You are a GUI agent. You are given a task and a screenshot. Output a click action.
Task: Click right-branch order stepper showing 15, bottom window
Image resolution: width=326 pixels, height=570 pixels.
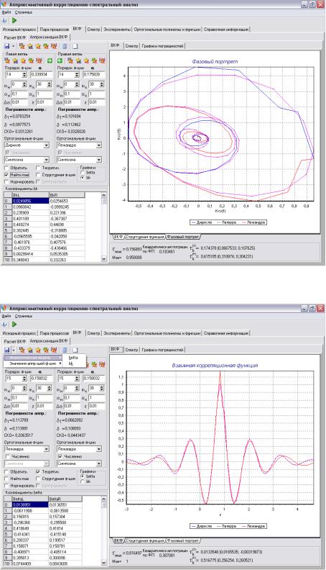pyautogui.click(x=77, y=379)
